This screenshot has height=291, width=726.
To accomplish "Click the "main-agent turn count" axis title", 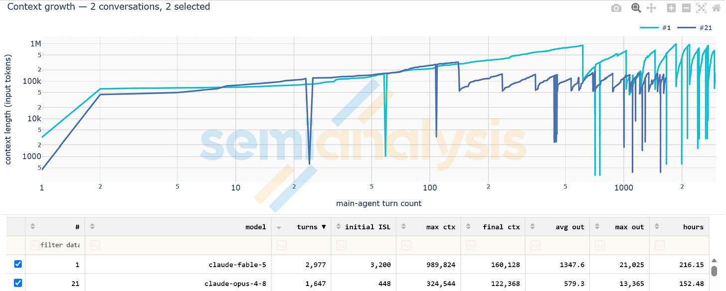I will pos(379,203).
